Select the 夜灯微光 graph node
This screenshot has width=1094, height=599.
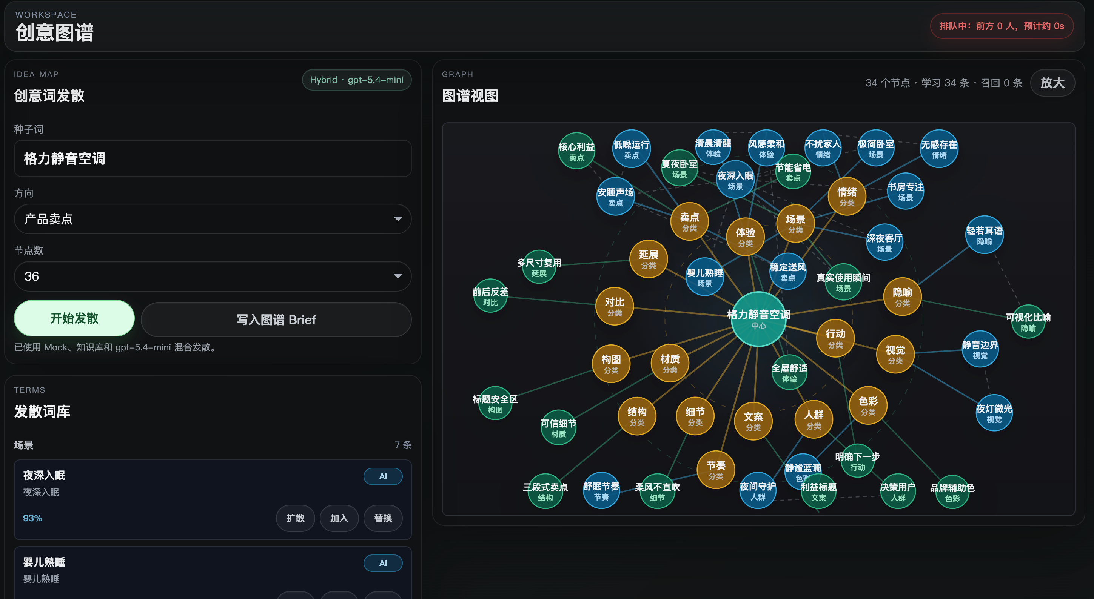tap(994, 413)
